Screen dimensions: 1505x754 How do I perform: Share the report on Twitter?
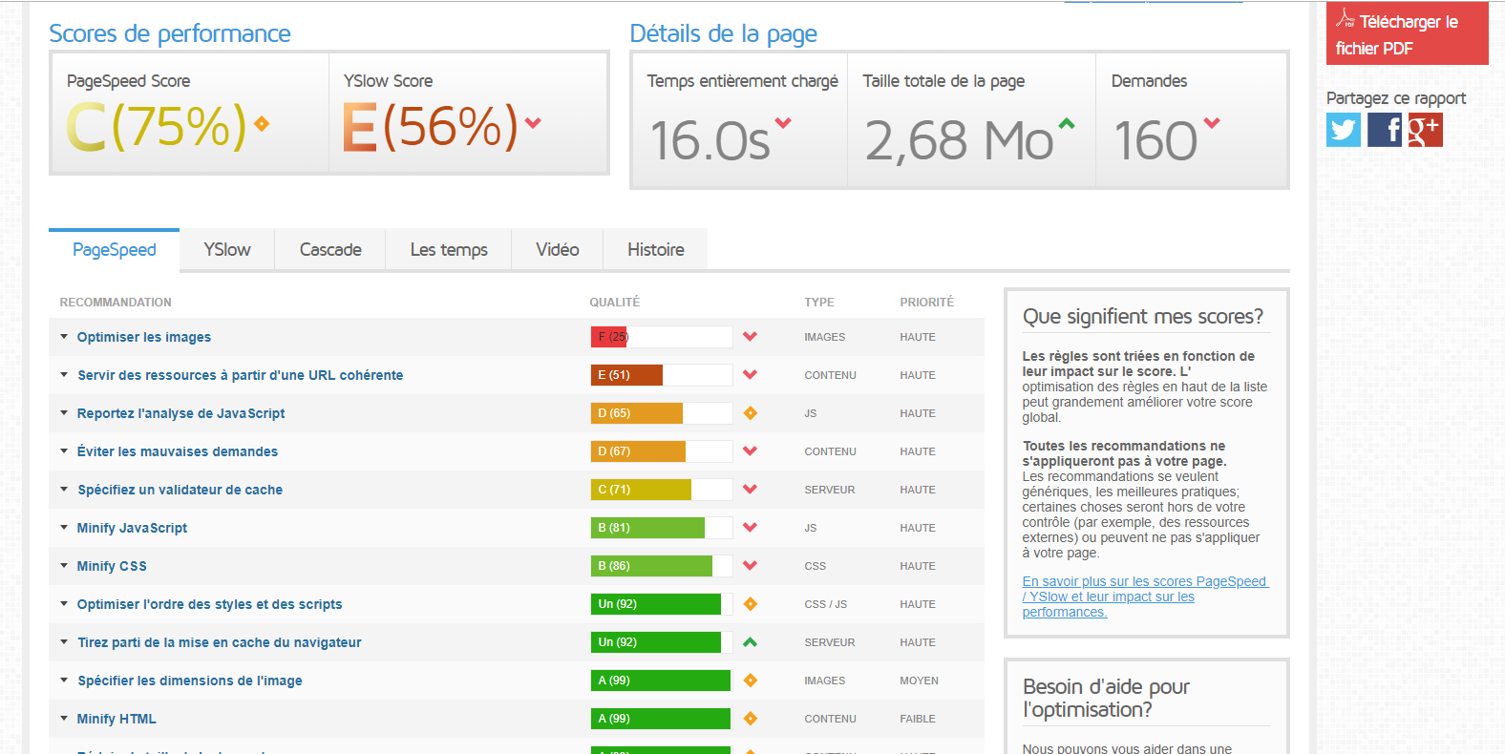[1344, 130]
